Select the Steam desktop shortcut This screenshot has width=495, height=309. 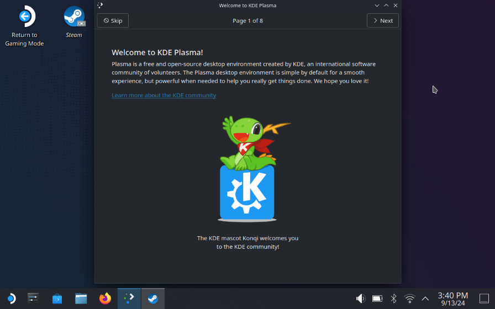[x=74, y=23]
